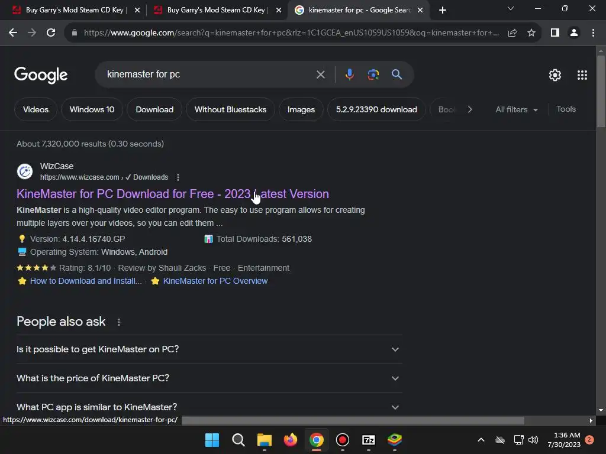Open BlueStacks from the taskbar
Screen dimensions: 606x454
(x=395, y=440)
